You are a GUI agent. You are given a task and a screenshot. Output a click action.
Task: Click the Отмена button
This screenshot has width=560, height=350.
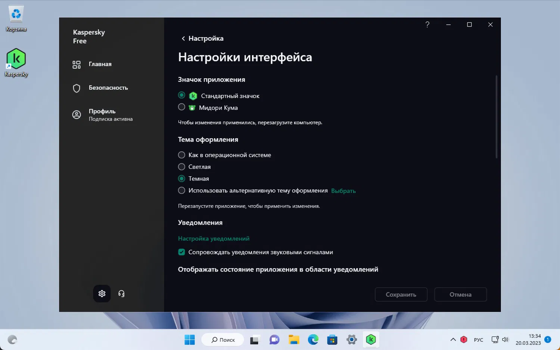[x=461, y=294]
